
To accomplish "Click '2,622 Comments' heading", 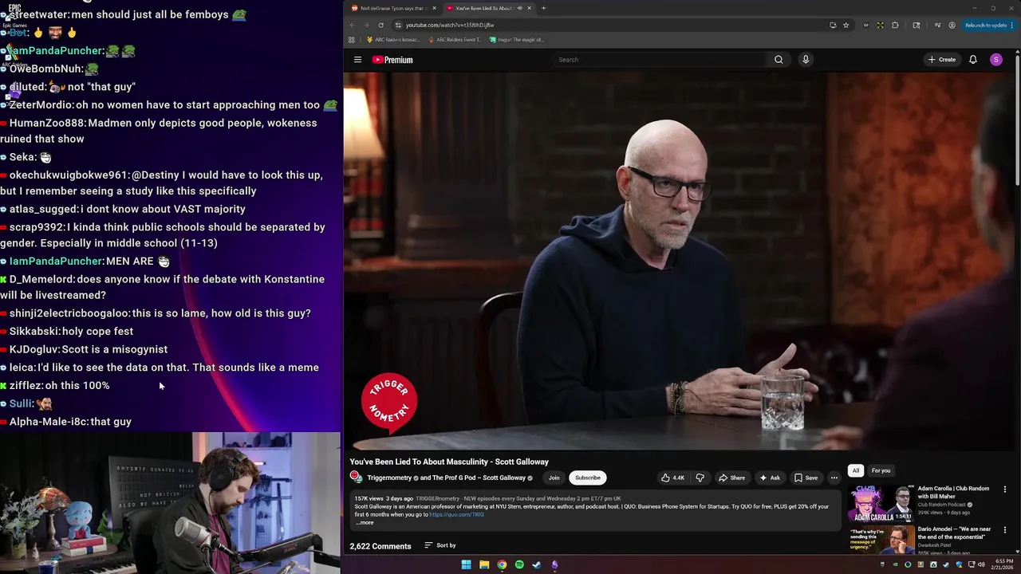I will 380,546.
